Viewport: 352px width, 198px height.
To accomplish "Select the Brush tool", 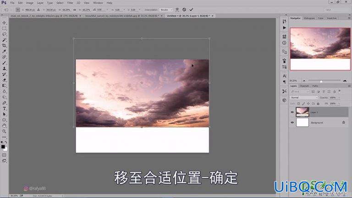I will click(x=4, y=63).
